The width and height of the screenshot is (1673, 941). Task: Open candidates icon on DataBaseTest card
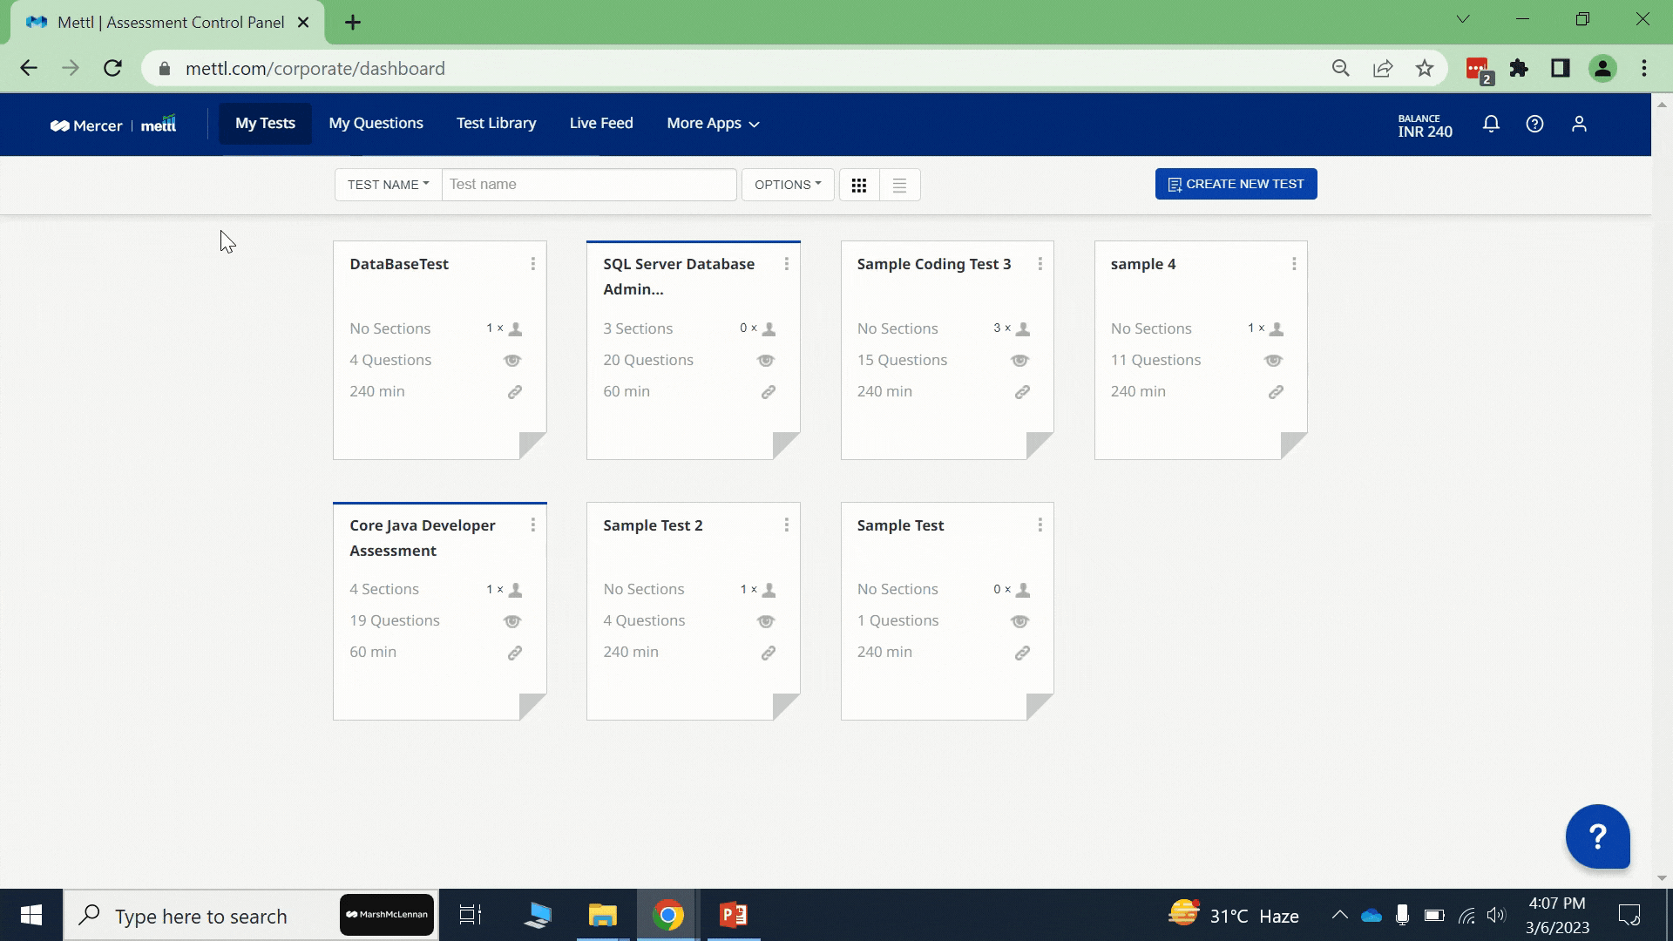coord(515,328)
